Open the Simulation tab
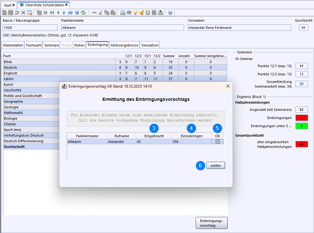This screenshot has height=233, width=314. tap(150, 45)
